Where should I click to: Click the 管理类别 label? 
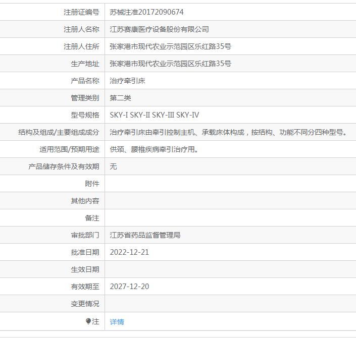(85, 98)
